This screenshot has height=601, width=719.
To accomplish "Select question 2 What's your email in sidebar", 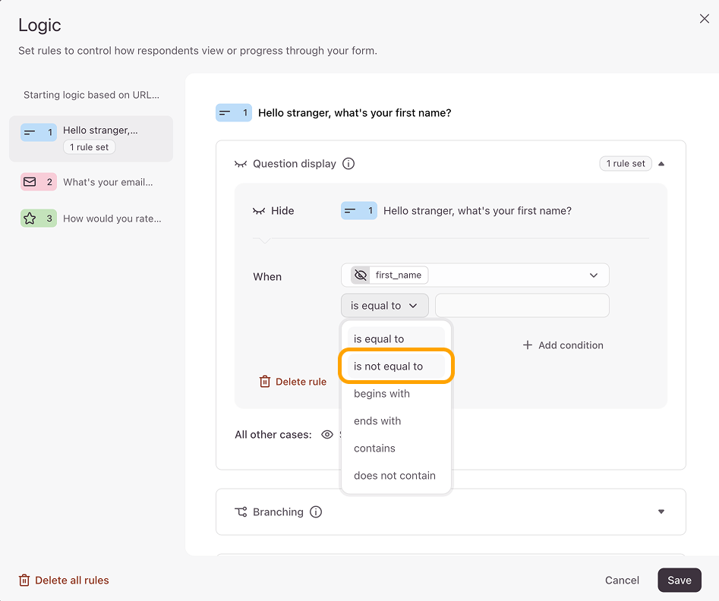I will coord(91,182).
